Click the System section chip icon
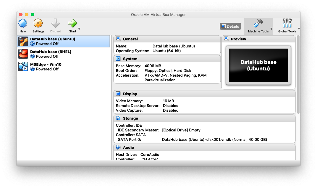This screenshot has width=317, height=188. coord(118,59)
